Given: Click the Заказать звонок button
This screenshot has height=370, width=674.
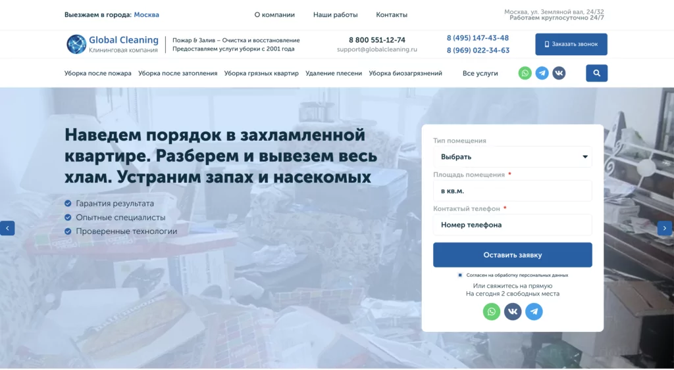Looking at the screenshot, I should pos(571,44).
